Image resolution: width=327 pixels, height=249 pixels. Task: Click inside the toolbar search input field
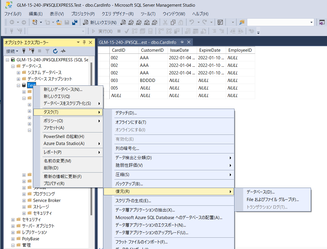[278, 22]
